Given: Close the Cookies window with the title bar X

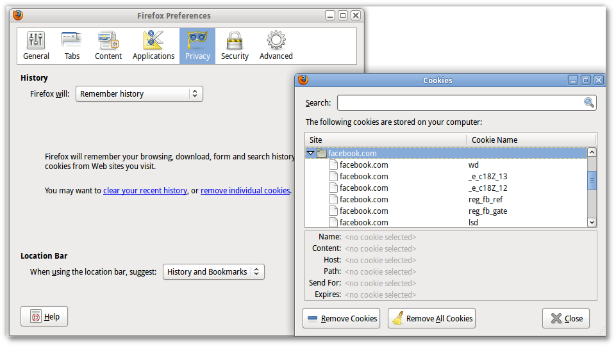Looking at the screenshot, I should coord(598,80).
